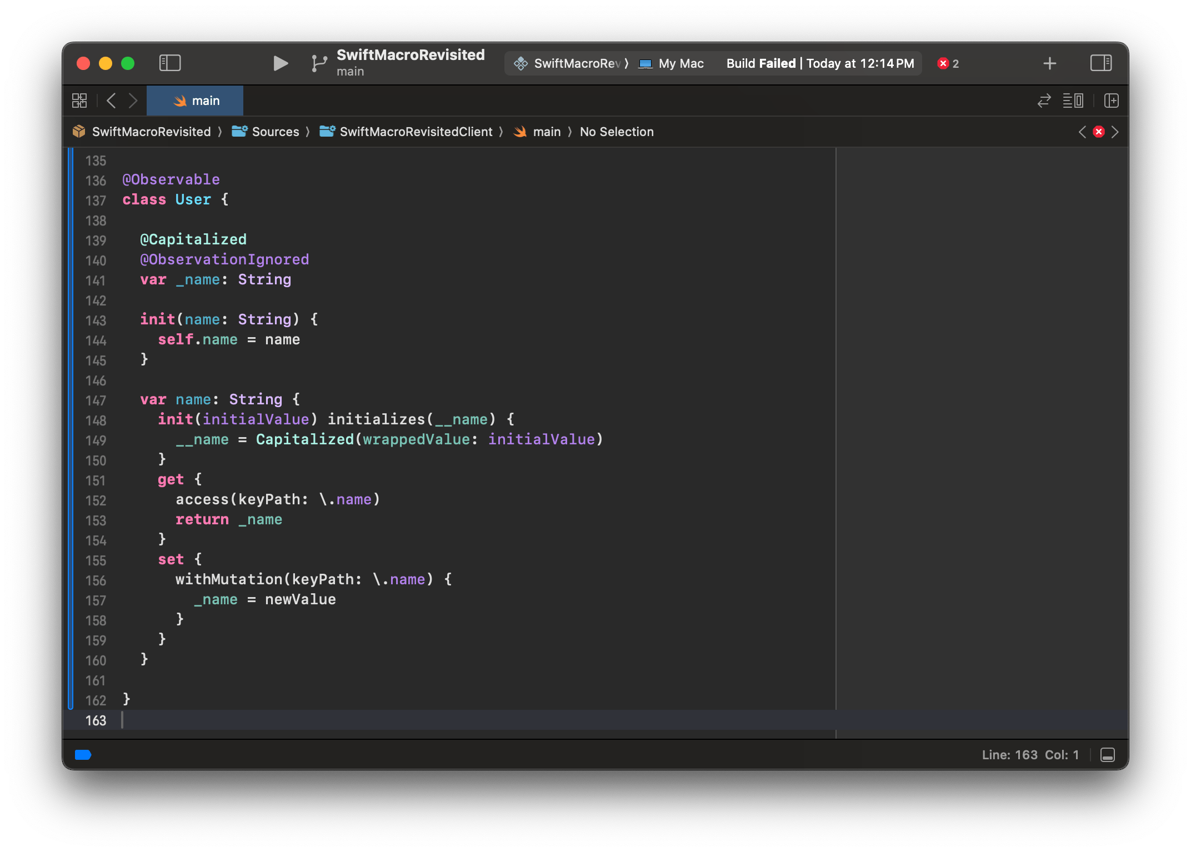This screenshot has width=1191, height=852.
Task: Click the code review arrows icon
Action: pyautogui.click(x=1044, y=101)
